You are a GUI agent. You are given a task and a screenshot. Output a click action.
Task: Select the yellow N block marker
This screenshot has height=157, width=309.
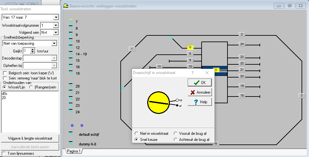point(190,48)
